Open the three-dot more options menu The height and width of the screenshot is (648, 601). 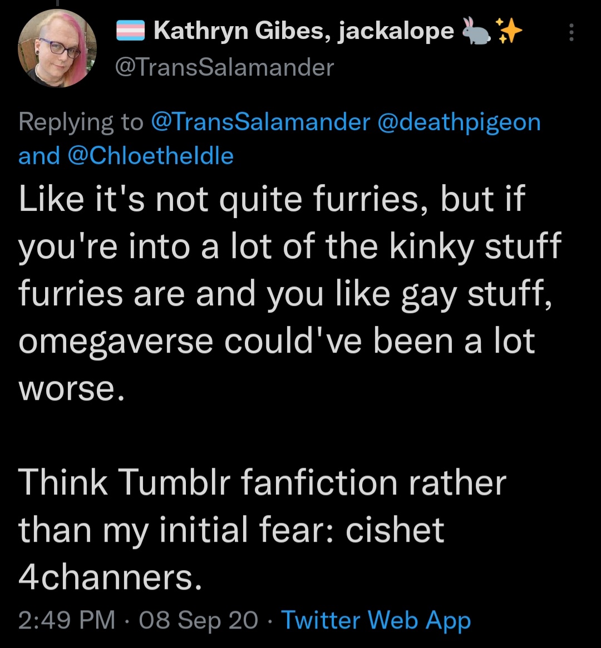click(x=571, y=32)
